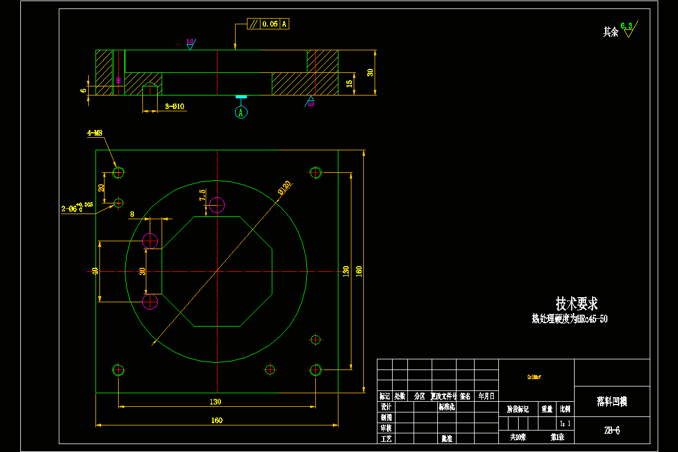Select the magenta 0.8 roughness symbol on top surface
The width and height of the screenshot is (678, 452).
[x=190, y=44]
